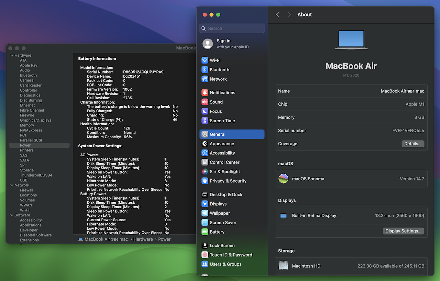Open the Screen Saver icon
Image resolution: width=440 pixels, height=281 pixels.
coord(205,222)
